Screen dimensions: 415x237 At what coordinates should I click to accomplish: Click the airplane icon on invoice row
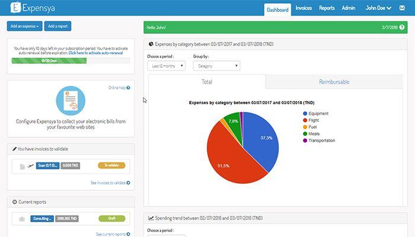[31, 166]
